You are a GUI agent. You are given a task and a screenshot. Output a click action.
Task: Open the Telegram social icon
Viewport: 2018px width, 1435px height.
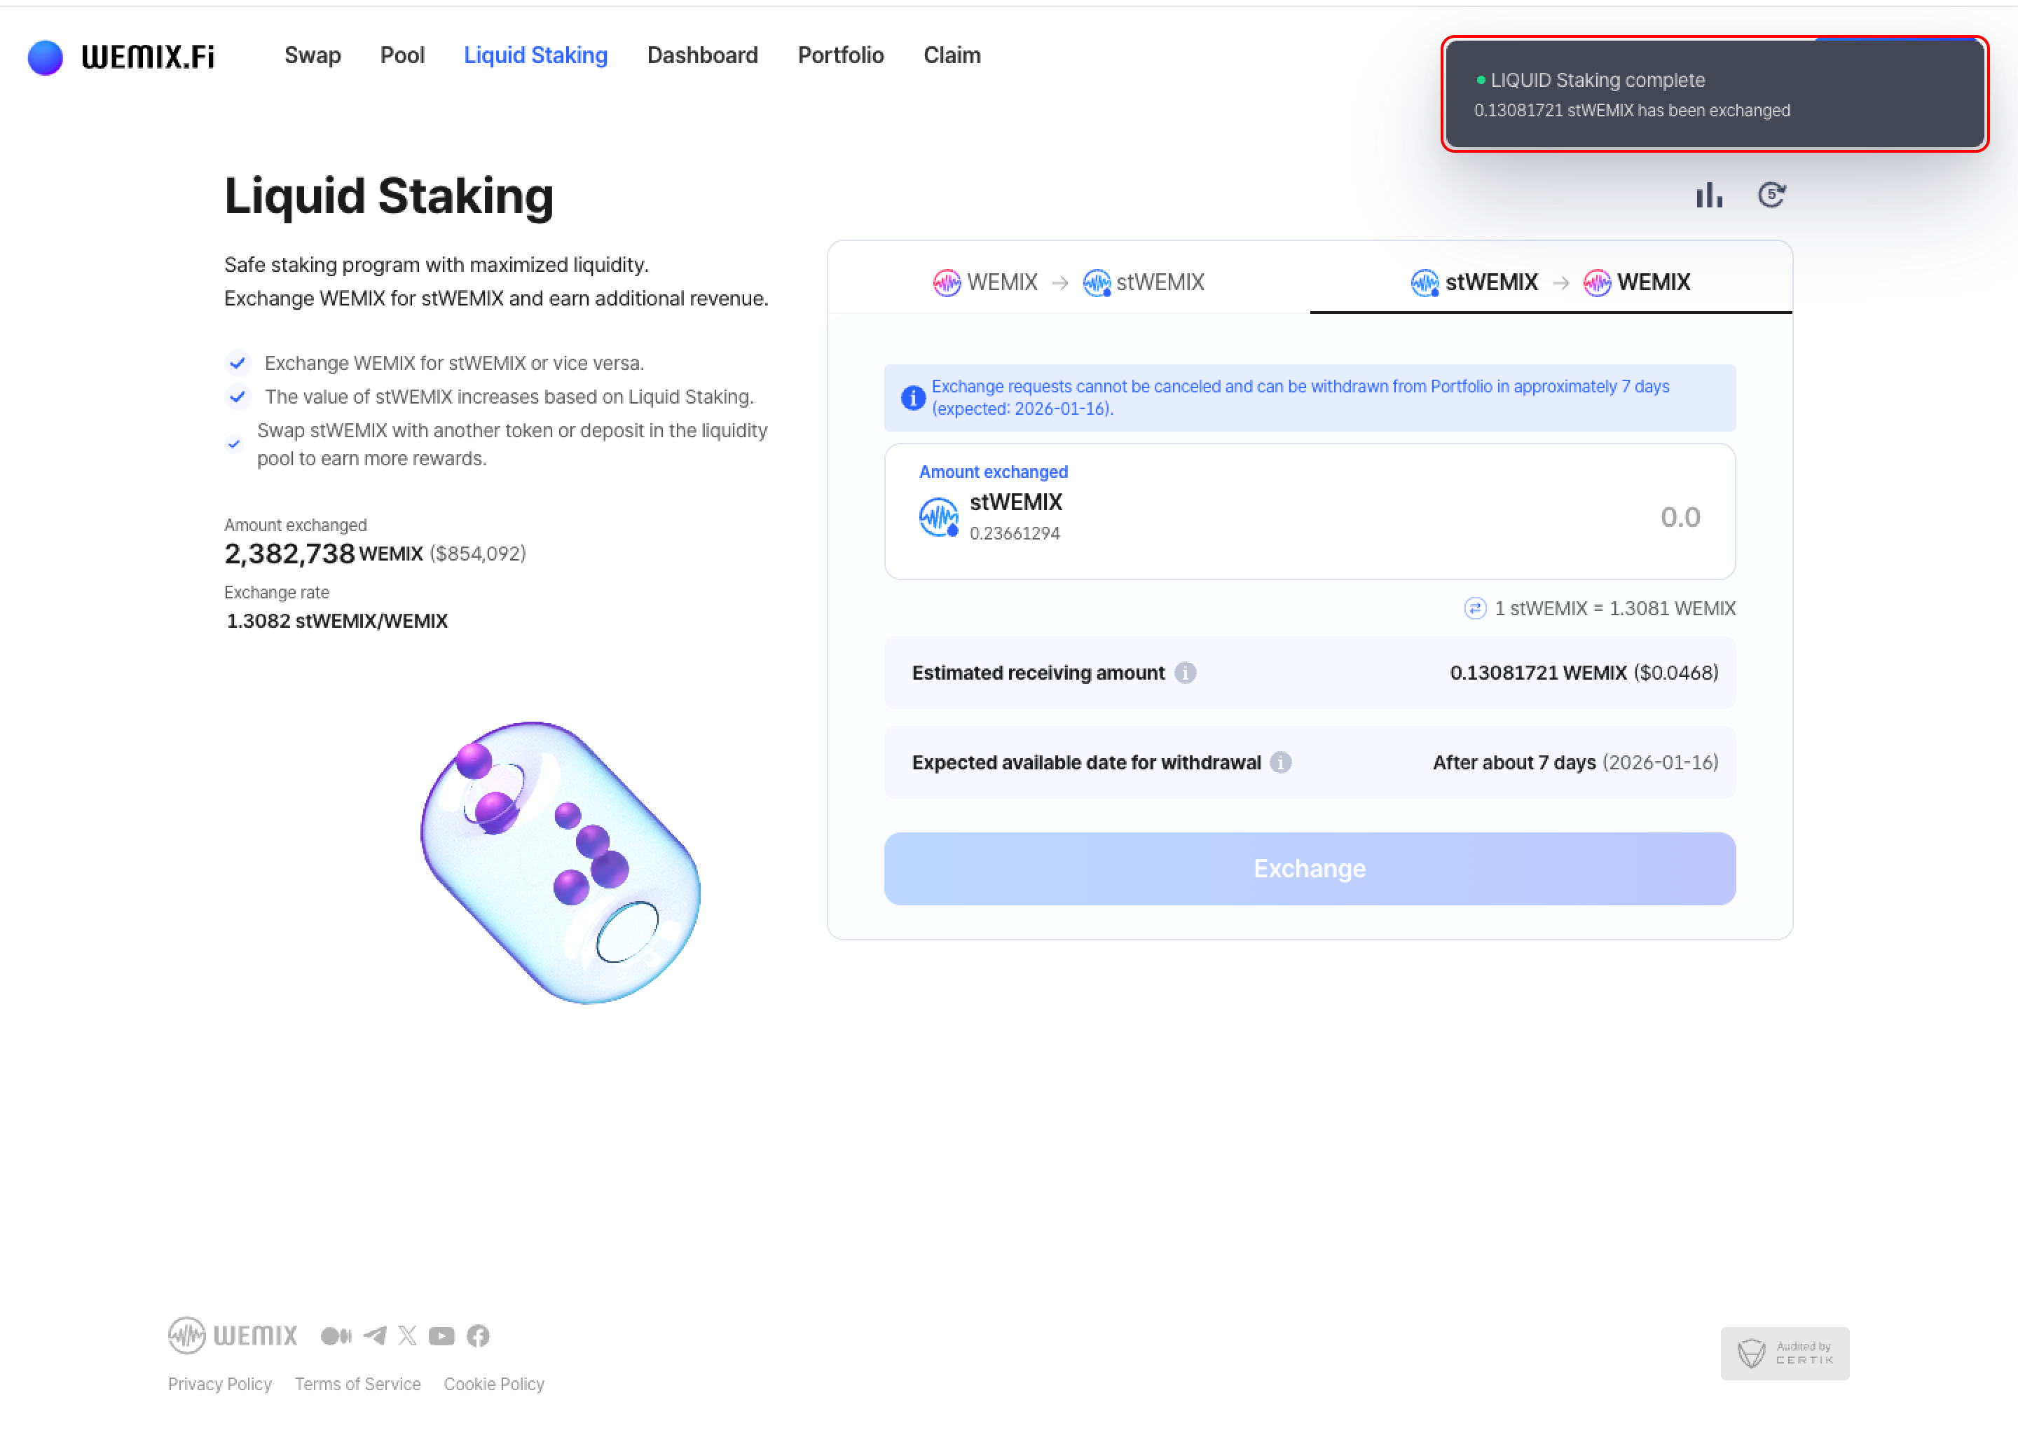375,1335
